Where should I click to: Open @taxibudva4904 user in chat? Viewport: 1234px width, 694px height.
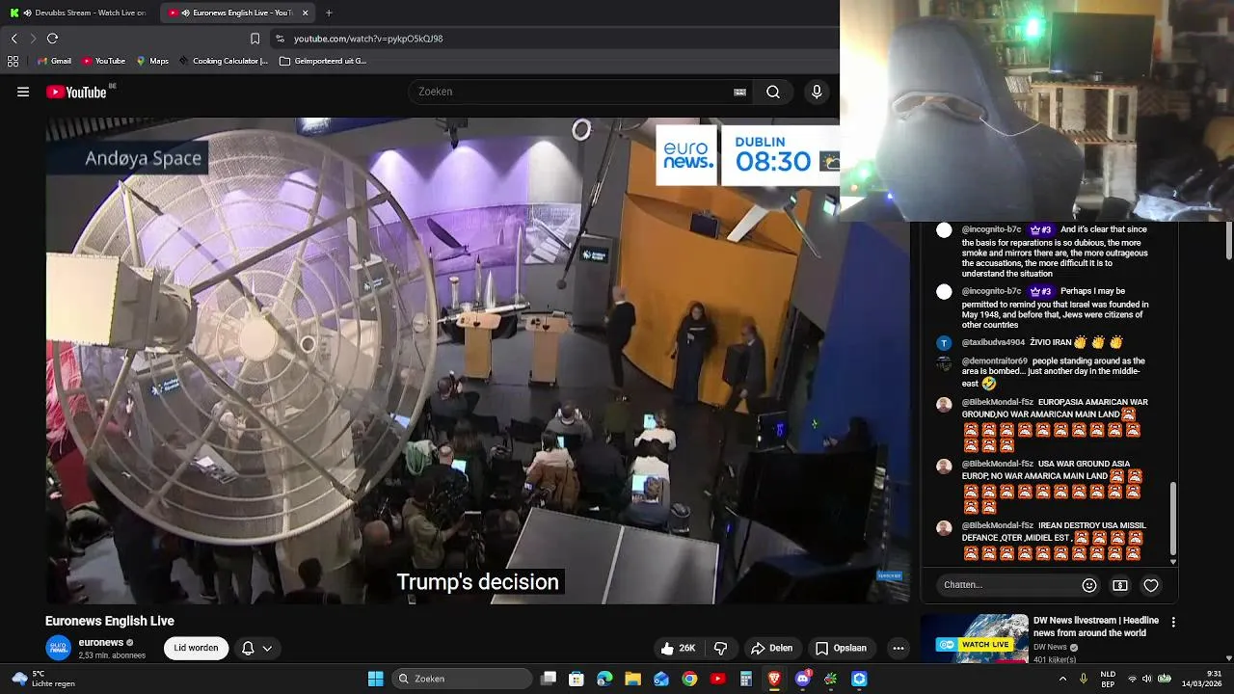(x=993, y=342)
